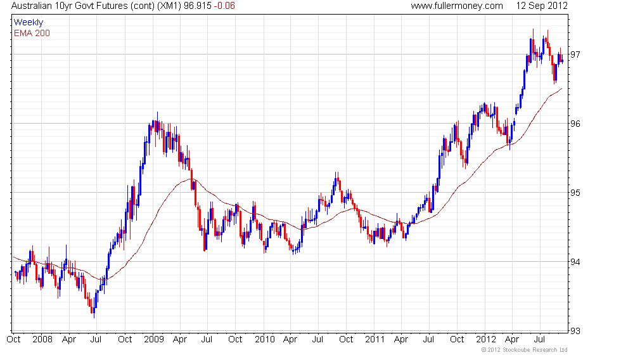Viewport: 621px width, 355px height.
Task: Click the 97 price axis label
Action: pyautogui.click(x=575, y=55)
